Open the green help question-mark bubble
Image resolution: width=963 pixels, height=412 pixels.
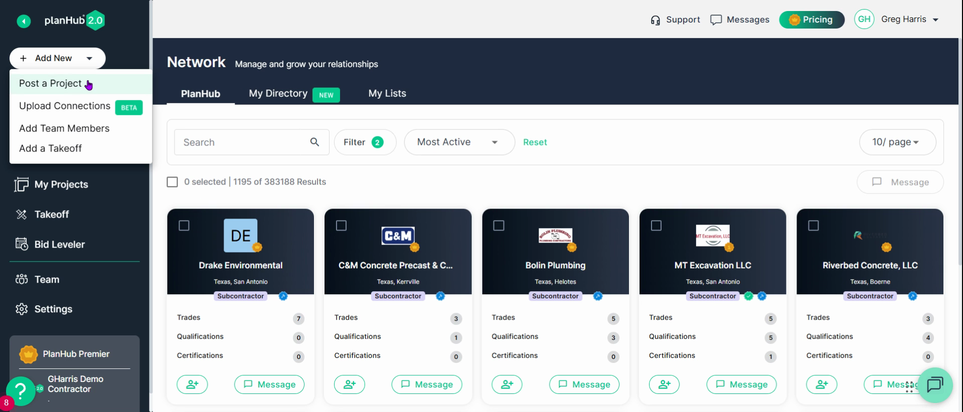coord(21,391)
